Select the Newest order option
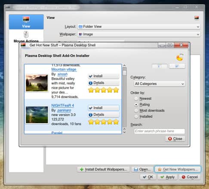The image size is (209, 189). click(143, 99)
